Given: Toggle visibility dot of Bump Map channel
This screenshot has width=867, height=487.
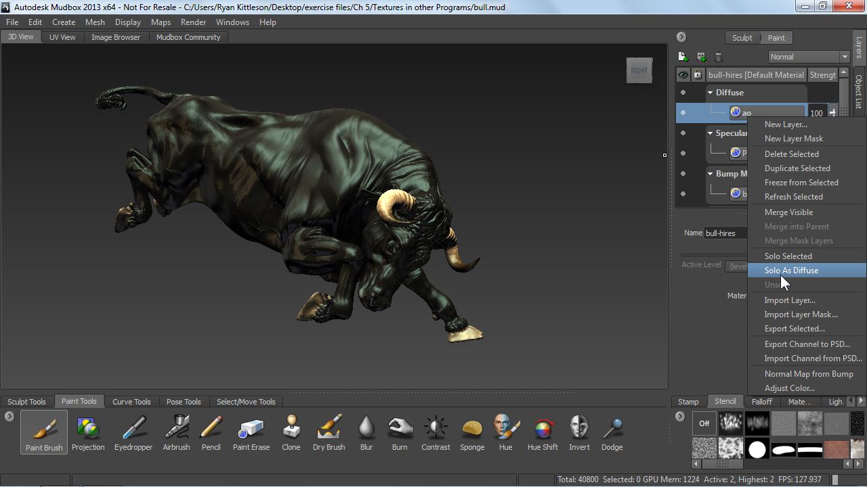Looking at the screenshot, I should (x=683, y=174).
